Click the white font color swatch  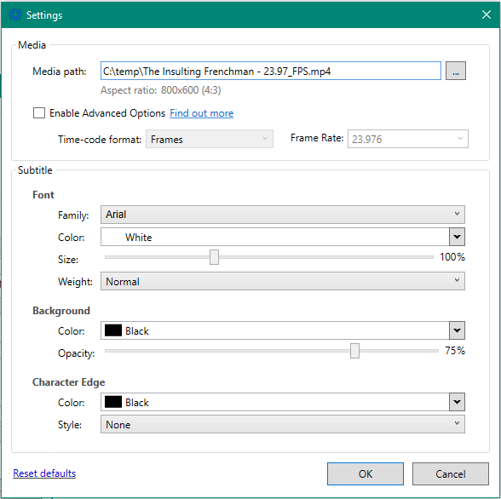[x=113, y=237]
